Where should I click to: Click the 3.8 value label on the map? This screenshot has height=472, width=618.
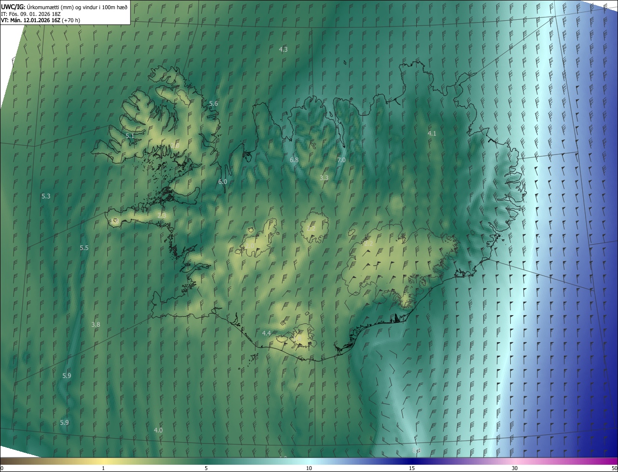[x=96, y=324]
